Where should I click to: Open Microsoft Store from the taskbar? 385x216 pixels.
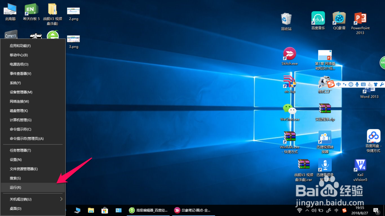tap(105, 210)
